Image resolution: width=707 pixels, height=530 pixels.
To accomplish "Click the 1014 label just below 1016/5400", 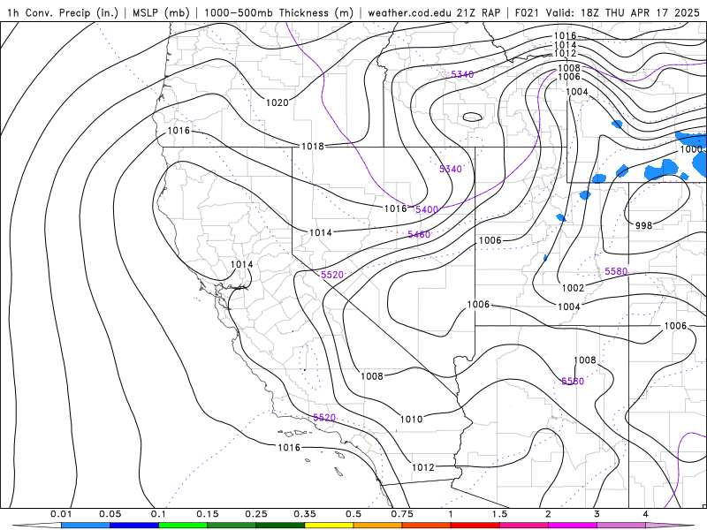I will click(x=321, y=232).
